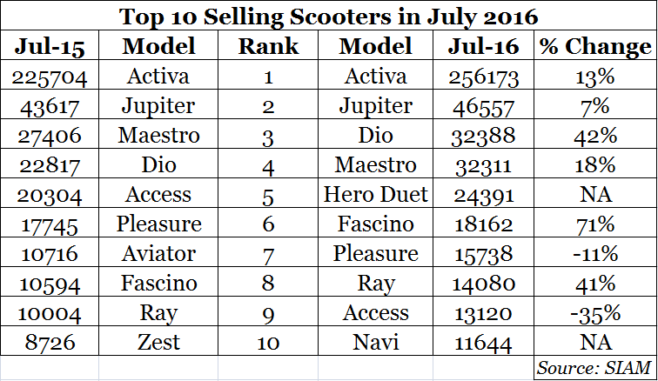This screenshot has height=381, width=658.
Task: Click the % Change column header
Action: click(594, 46)
